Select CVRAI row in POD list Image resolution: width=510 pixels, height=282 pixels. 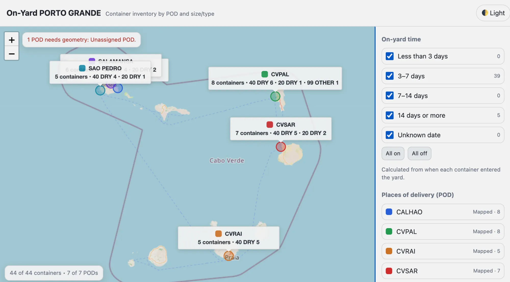(443, 251)
